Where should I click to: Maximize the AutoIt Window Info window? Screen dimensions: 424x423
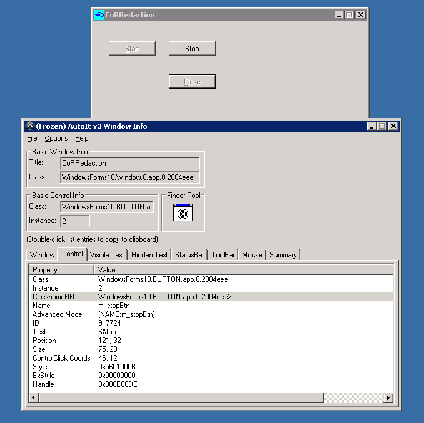click(382, 126)
